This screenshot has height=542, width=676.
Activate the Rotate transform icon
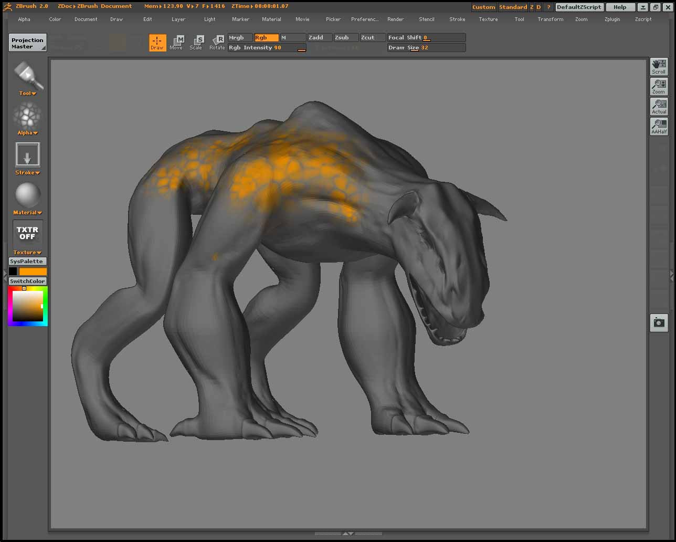click(216, 42)
